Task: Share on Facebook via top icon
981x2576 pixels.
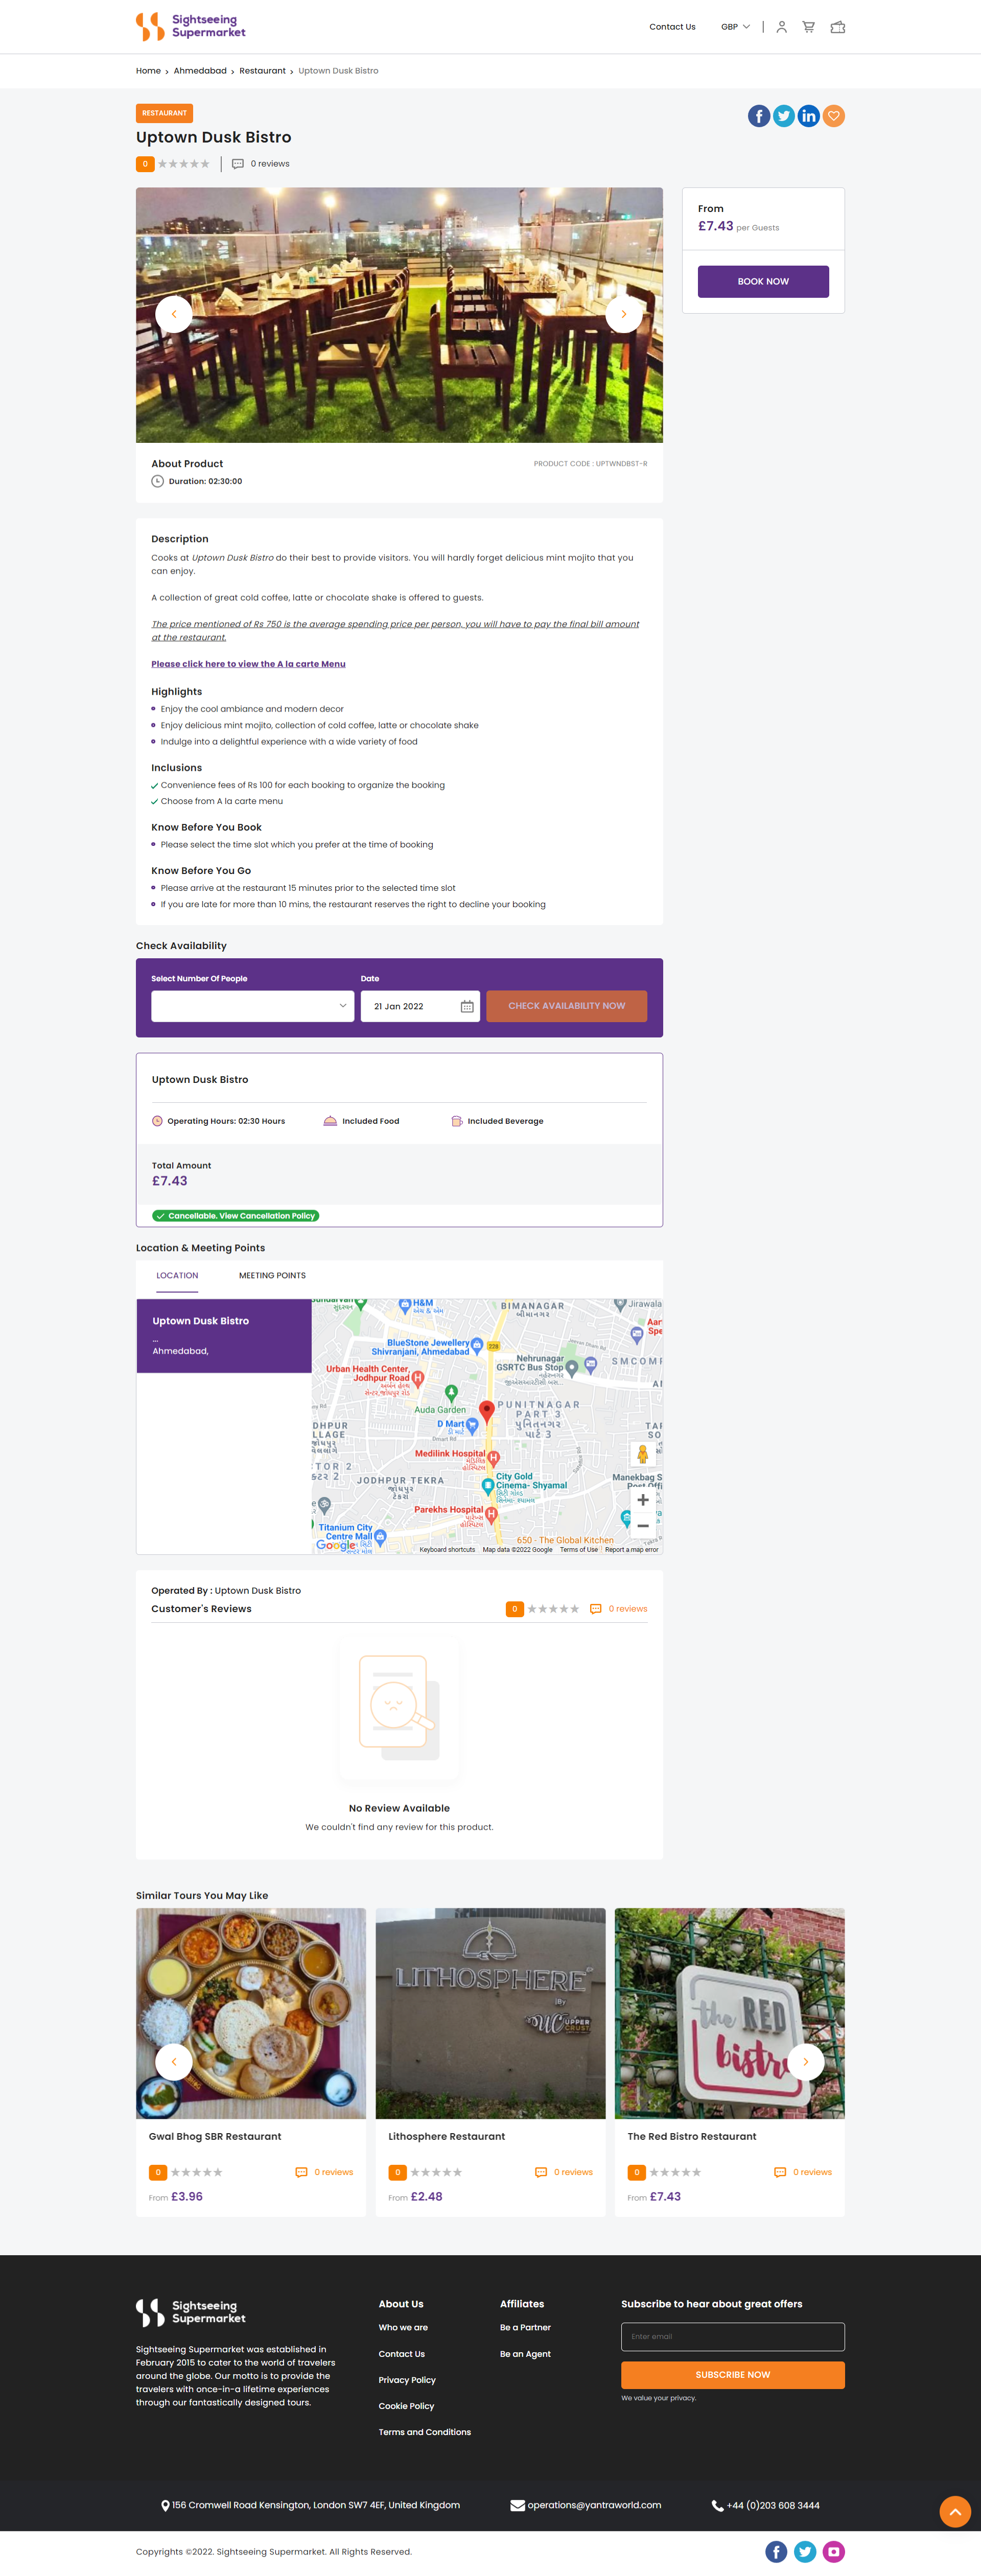Action: tap(759, 116)
